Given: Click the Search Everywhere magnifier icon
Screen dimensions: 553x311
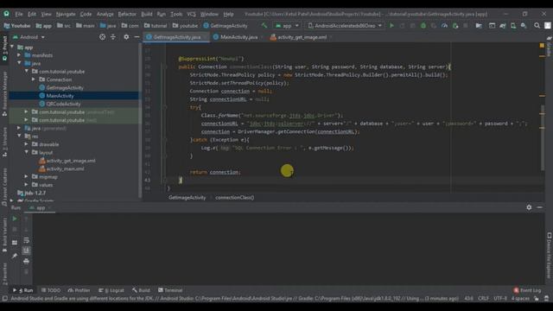Looking at the screenshot, I should (x=537, y=26).
